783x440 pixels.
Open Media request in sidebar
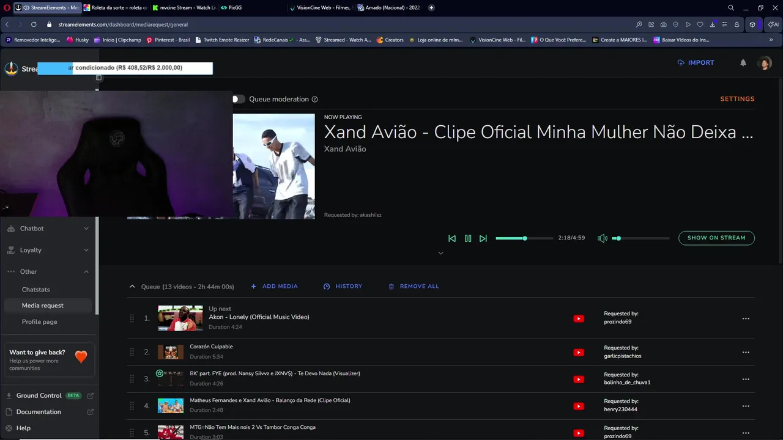[48, 306]
